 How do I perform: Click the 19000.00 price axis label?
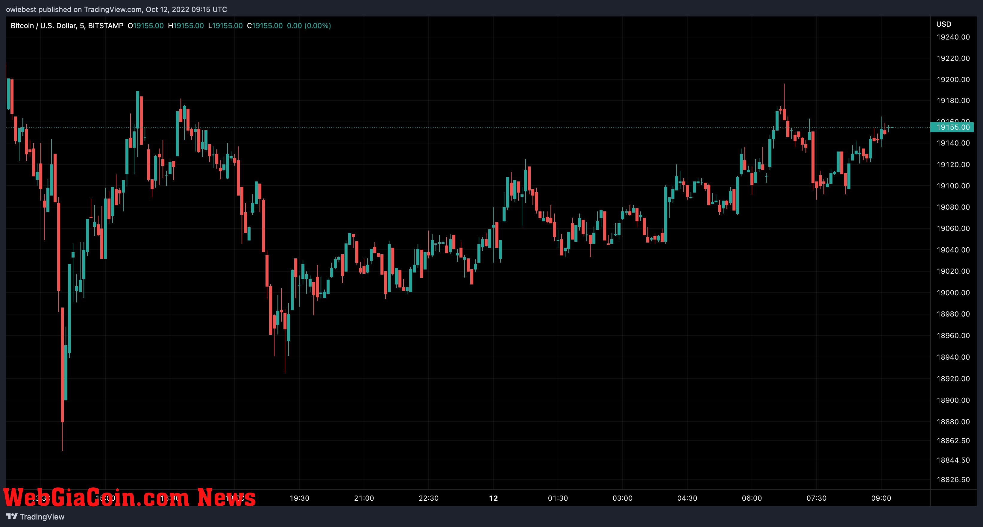point(953,293)
